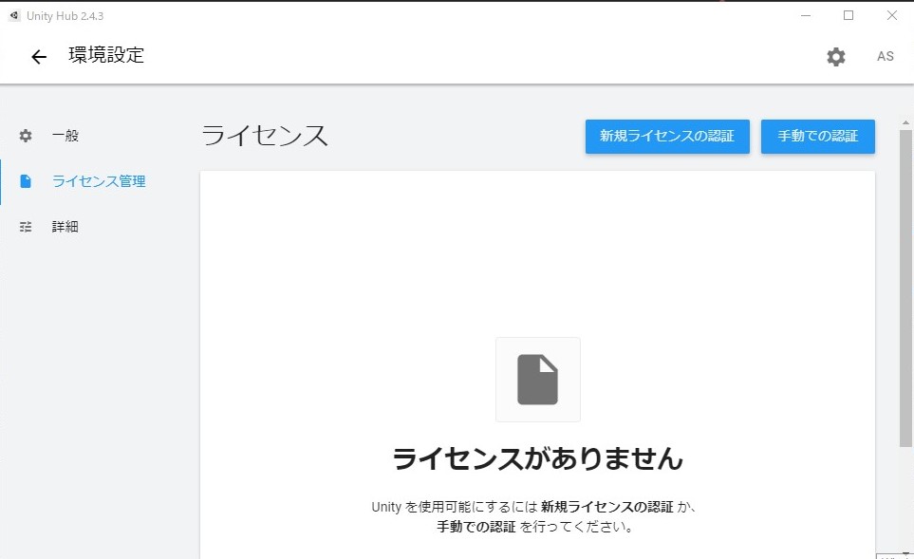Image resolution: width=914 pixels, height=559 pixels.
Task: Click the ライセンスがありません heading
Action: coord(537,457)
